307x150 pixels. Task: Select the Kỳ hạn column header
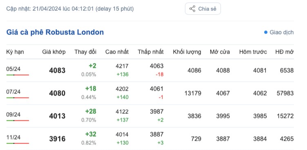point(15,52)
